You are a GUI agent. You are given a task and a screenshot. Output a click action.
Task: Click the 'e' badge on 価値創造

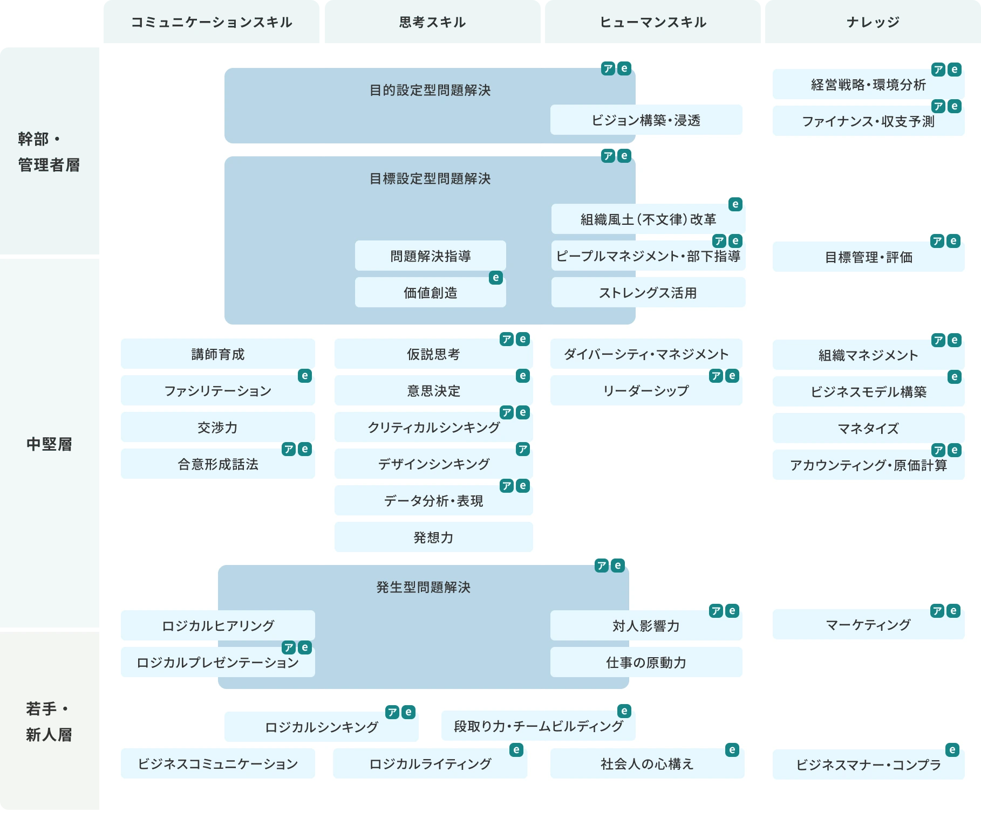(x=495, y=278)
